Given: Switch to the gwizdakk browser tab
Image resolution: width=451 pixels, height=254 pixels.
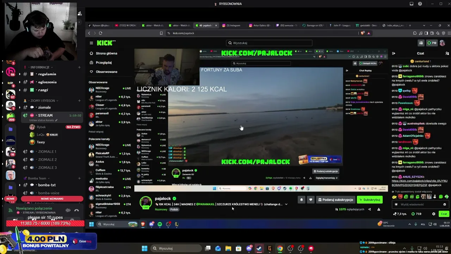Looking at the screenshot, I should [x=366, y=25].
